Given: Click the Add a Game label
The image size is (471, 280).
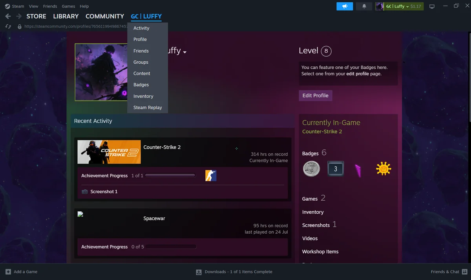Looking at the screenshot, I should click(26, 272).
